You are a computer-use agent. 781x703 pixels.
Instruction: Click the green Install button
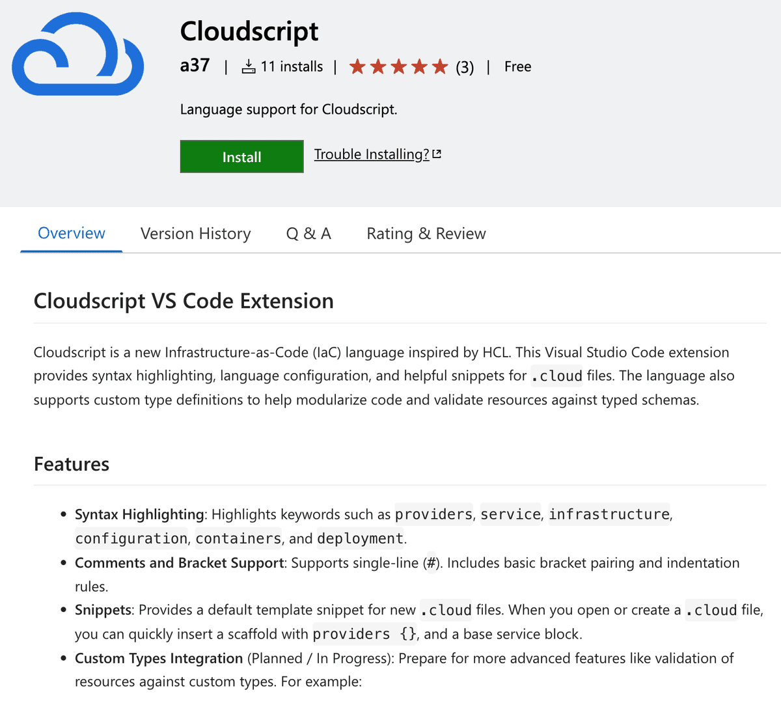point(242,156)
